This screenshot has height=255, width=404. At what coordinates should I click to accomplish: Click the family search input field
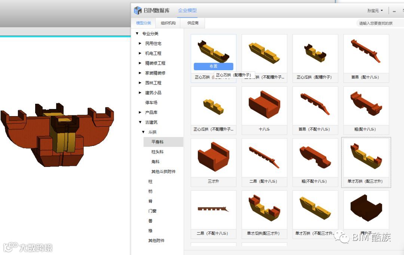click(x=380, y=23)
